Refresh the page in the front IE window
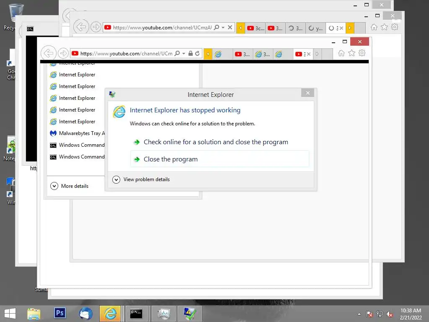429x322 pixels. [x=197, y=53]
